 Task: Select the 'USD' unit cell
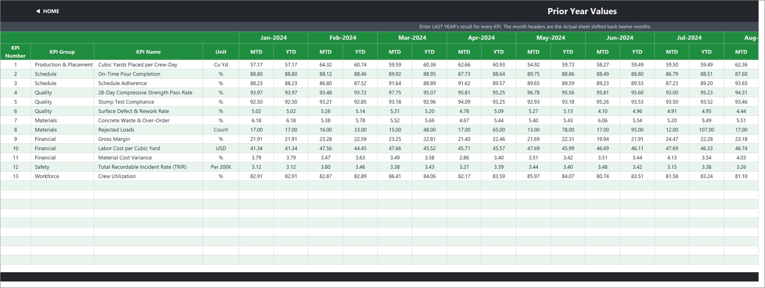(x=221, y=148)
